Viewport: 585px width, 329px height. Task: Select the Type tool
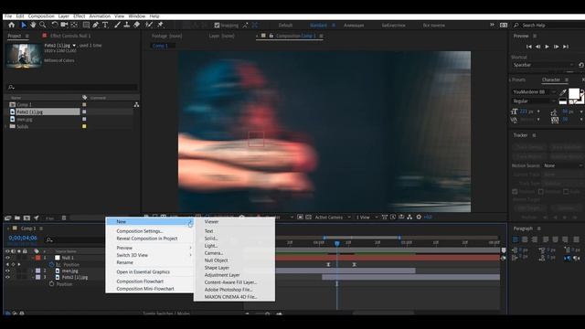point(105,25)
